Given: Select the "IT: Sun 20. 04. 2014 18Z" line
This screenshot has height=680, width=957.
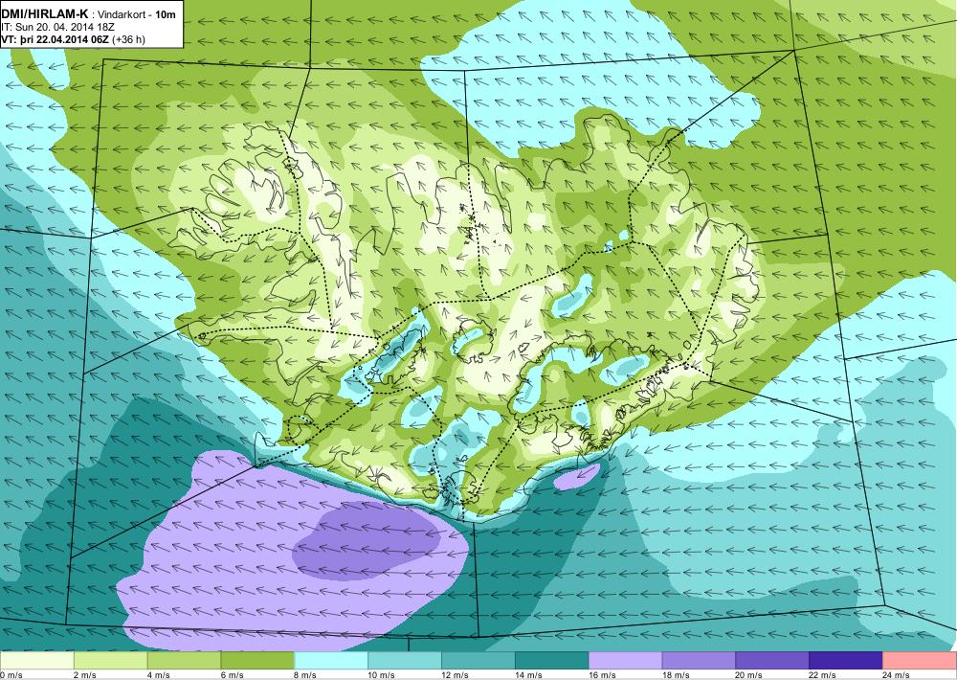Looking at the screenshot, I should point(58,27).
